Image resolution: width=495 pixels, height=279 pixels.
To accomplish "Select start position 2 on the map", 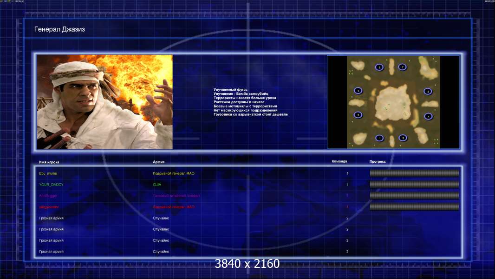I will tap(403, 138).
